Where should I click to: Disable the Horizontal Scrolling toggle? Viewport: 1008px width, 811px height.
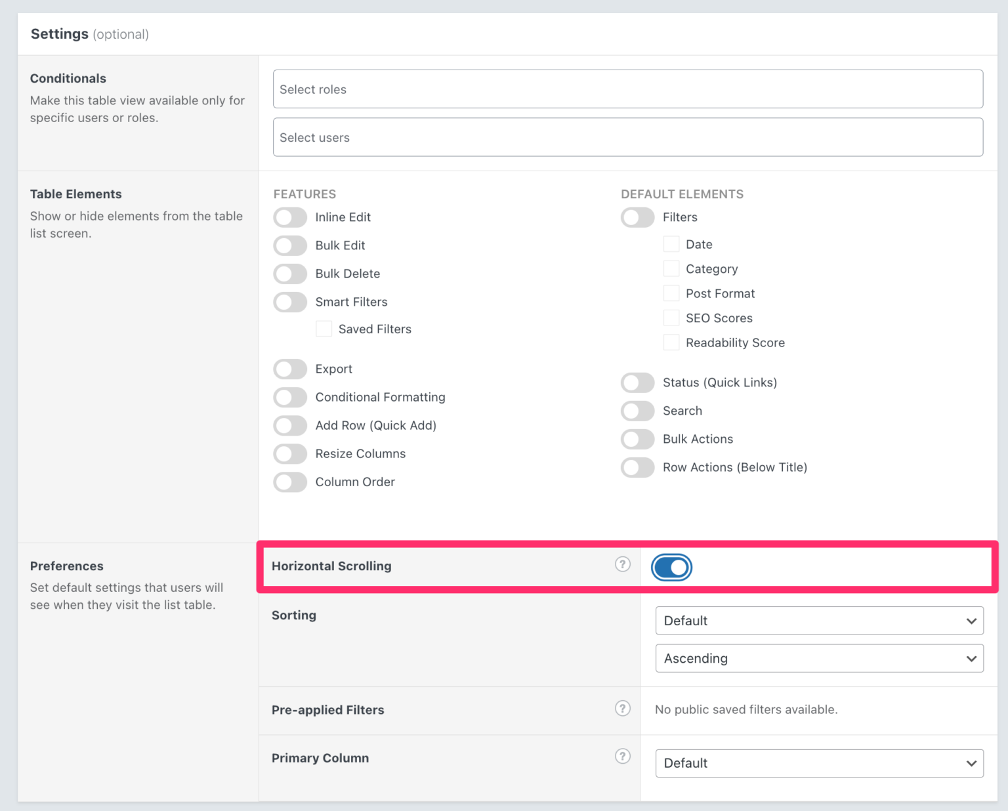[671, 568]
